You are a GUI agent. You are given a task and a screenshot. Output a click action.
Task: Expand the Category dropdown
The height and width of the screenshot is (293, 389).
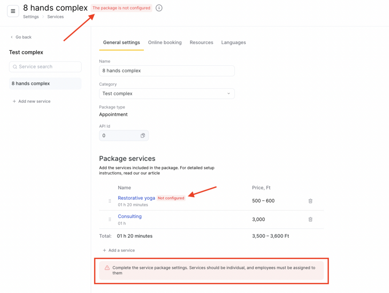[x=167, y=93]
